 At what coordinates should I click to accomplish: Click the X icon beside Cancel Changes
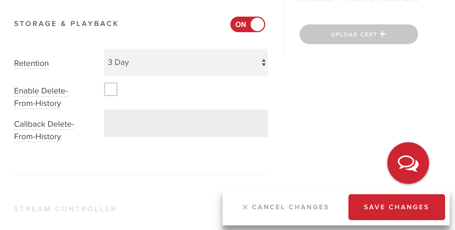click(x=245, y=207)
